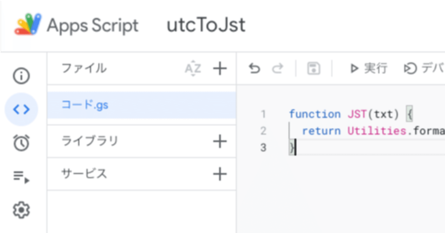Add a service to the project
This screenshot has height=233, width=445.
click(x=219, y=174)
